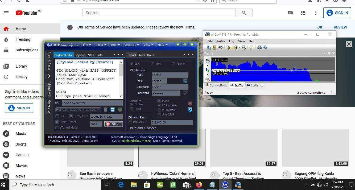This screenshot has height=190, width=355.
Task: Toggle the SSL checkbox in HTTP Proxy Injector
Action: [x=57, y=116]
